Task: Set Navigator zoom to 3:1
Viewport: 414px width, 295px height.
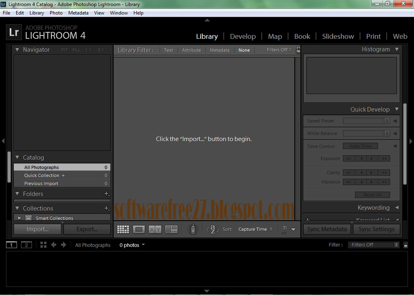Action: point(101,50)
